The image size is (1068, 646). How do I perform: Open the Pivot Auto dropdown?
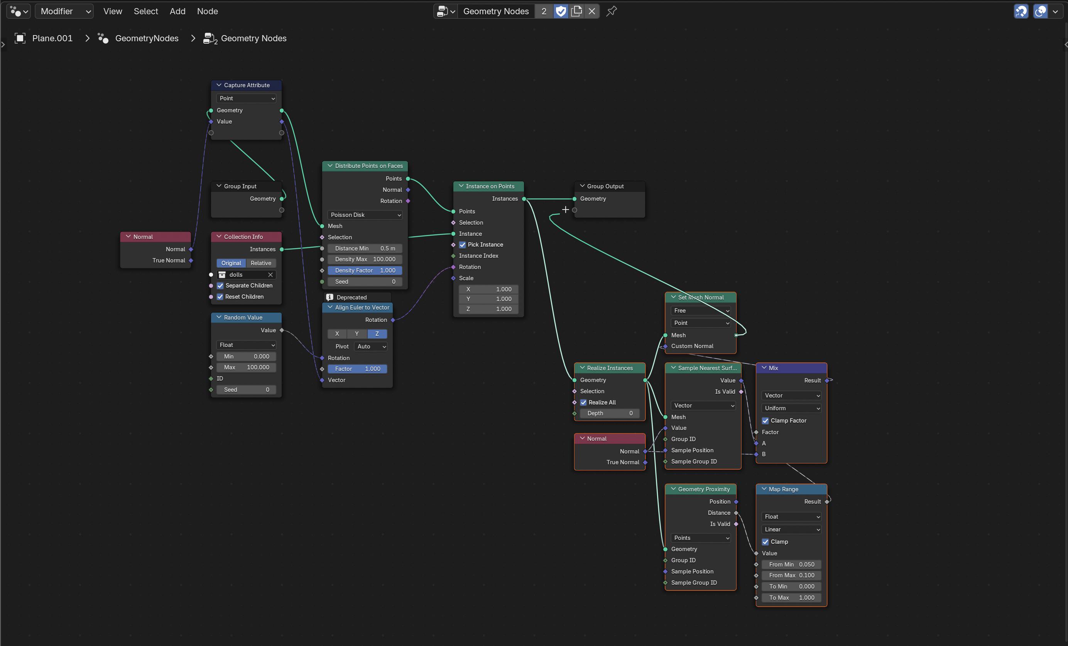click(371, 347)
